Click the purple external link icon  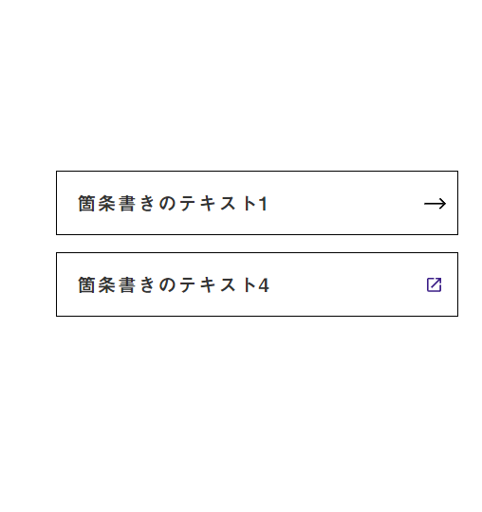click(x=435, y=284)
